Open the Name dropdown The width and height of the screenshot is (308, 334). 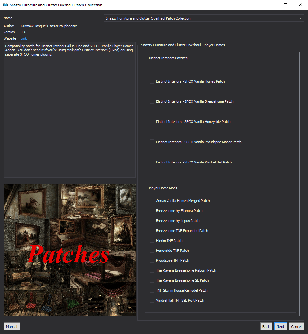tap(204, 18)
